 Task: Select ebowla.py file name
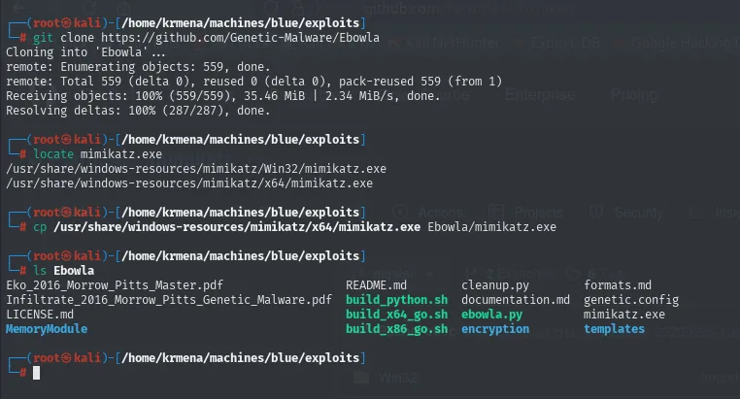(491, 315)
